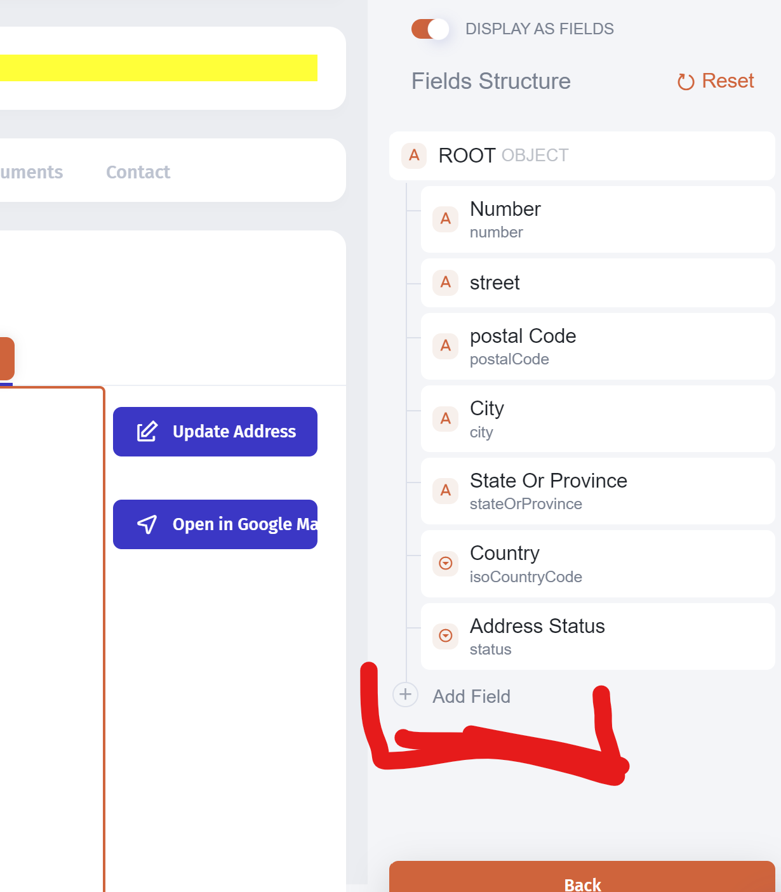The image size is (781, 892).
Task: Toggle the Display As Fields switch
Action: click(430, 29)
